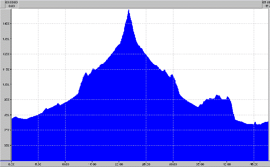The height and width of the screenshot is (167, 270).
Task: Click the highest peak of the blue profile
Action: 129,10
